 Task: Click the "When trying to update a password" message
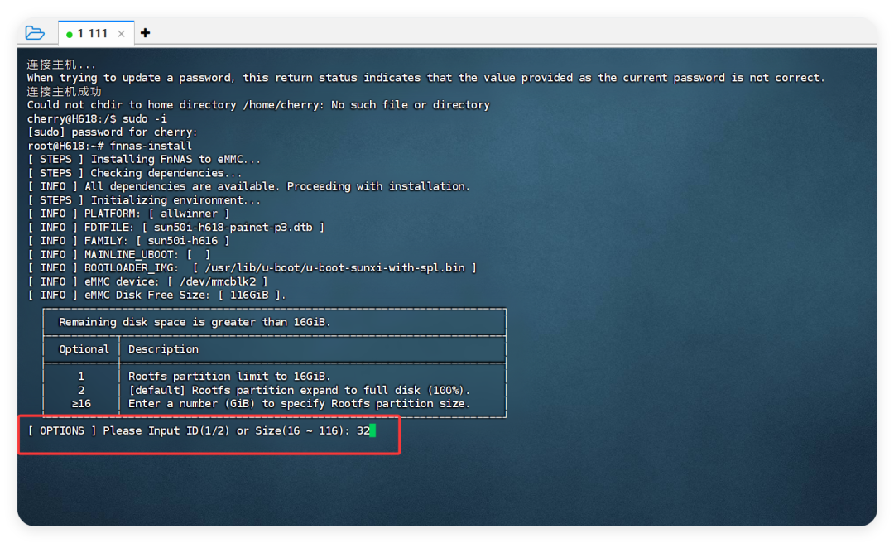(x=426, y=78)
